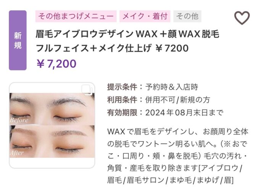Tap the purple 新規 badge
This screenshot has width=258, height=194.
(x=18, y=40)
